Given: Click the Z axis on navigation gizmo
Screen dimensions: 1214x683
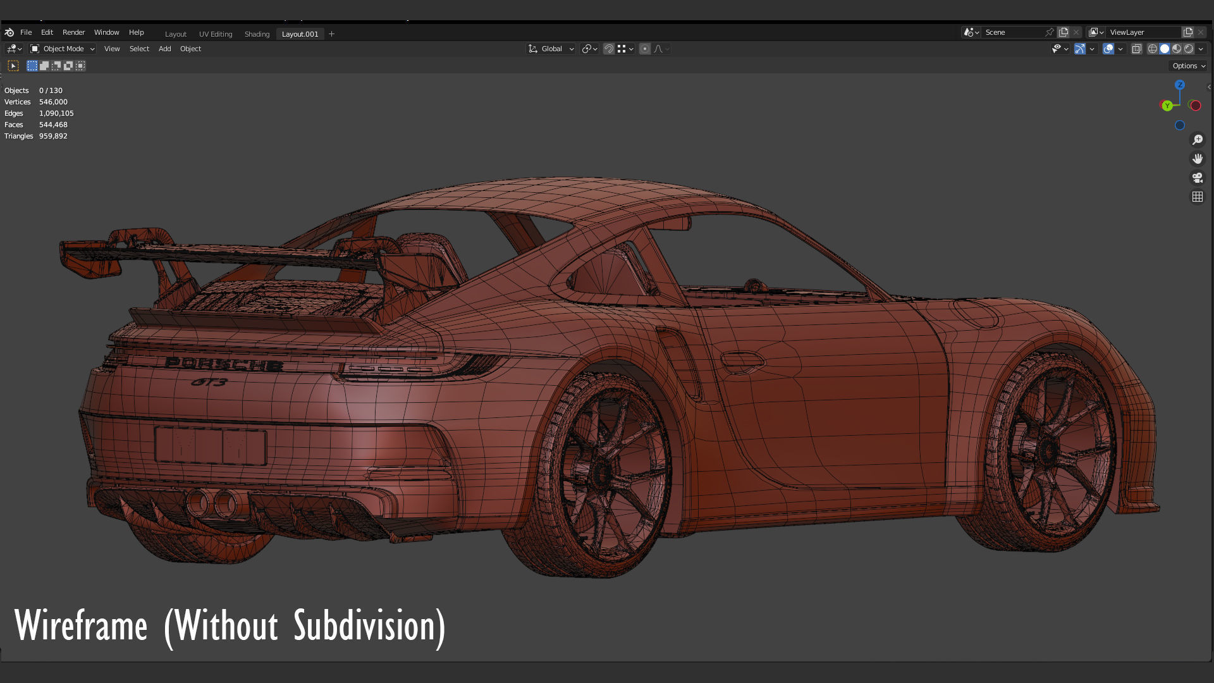Looking at the screenshot, I should coord(1180,85).
